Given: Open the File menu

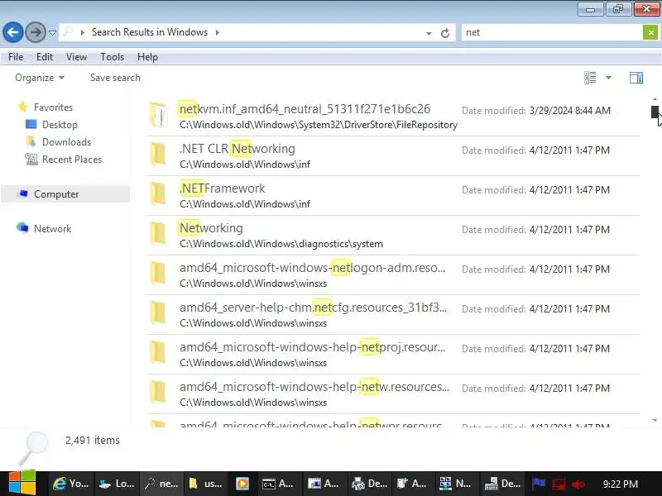Looking at the screenshot, I should [x=16, y=57].
